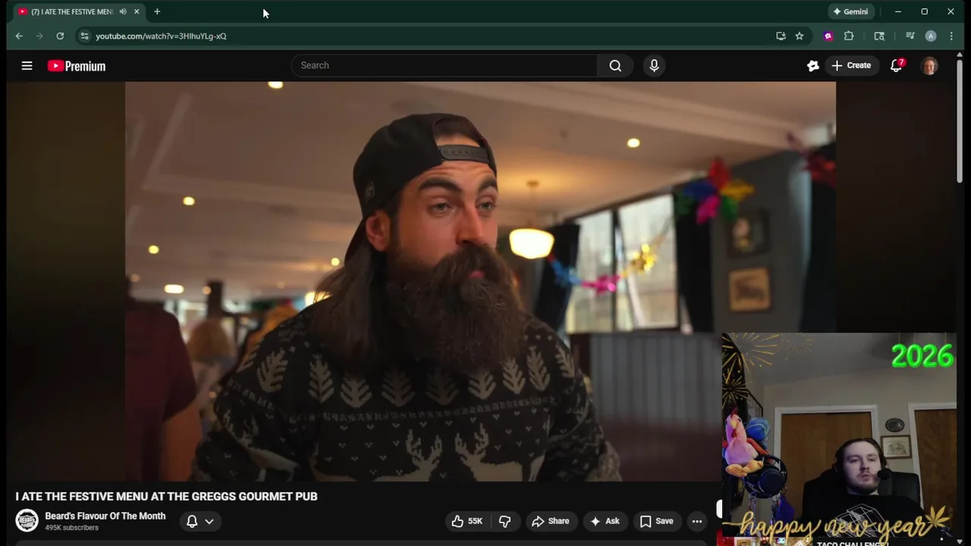Viewport: 971px width, 546px height.
Task: Open Beard's Flavour Of The Month channel
Action: point(105,516)
